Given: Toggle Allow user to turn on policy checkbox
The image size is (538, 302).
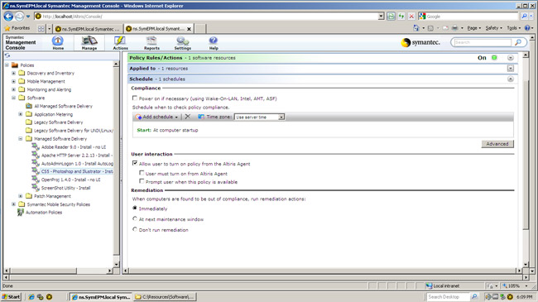Looking at the screenshot, I should (x=135, y=163).
